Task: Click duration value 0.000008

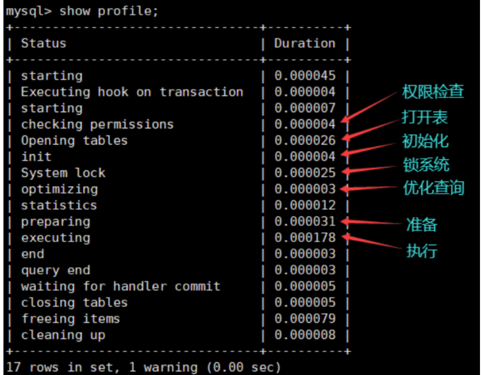Action: [305, 335]
